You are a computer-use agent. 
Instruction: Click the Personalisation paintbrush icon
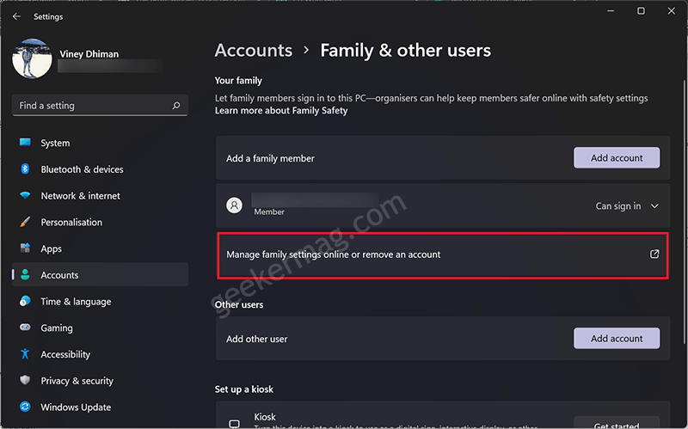pos(25,222)
